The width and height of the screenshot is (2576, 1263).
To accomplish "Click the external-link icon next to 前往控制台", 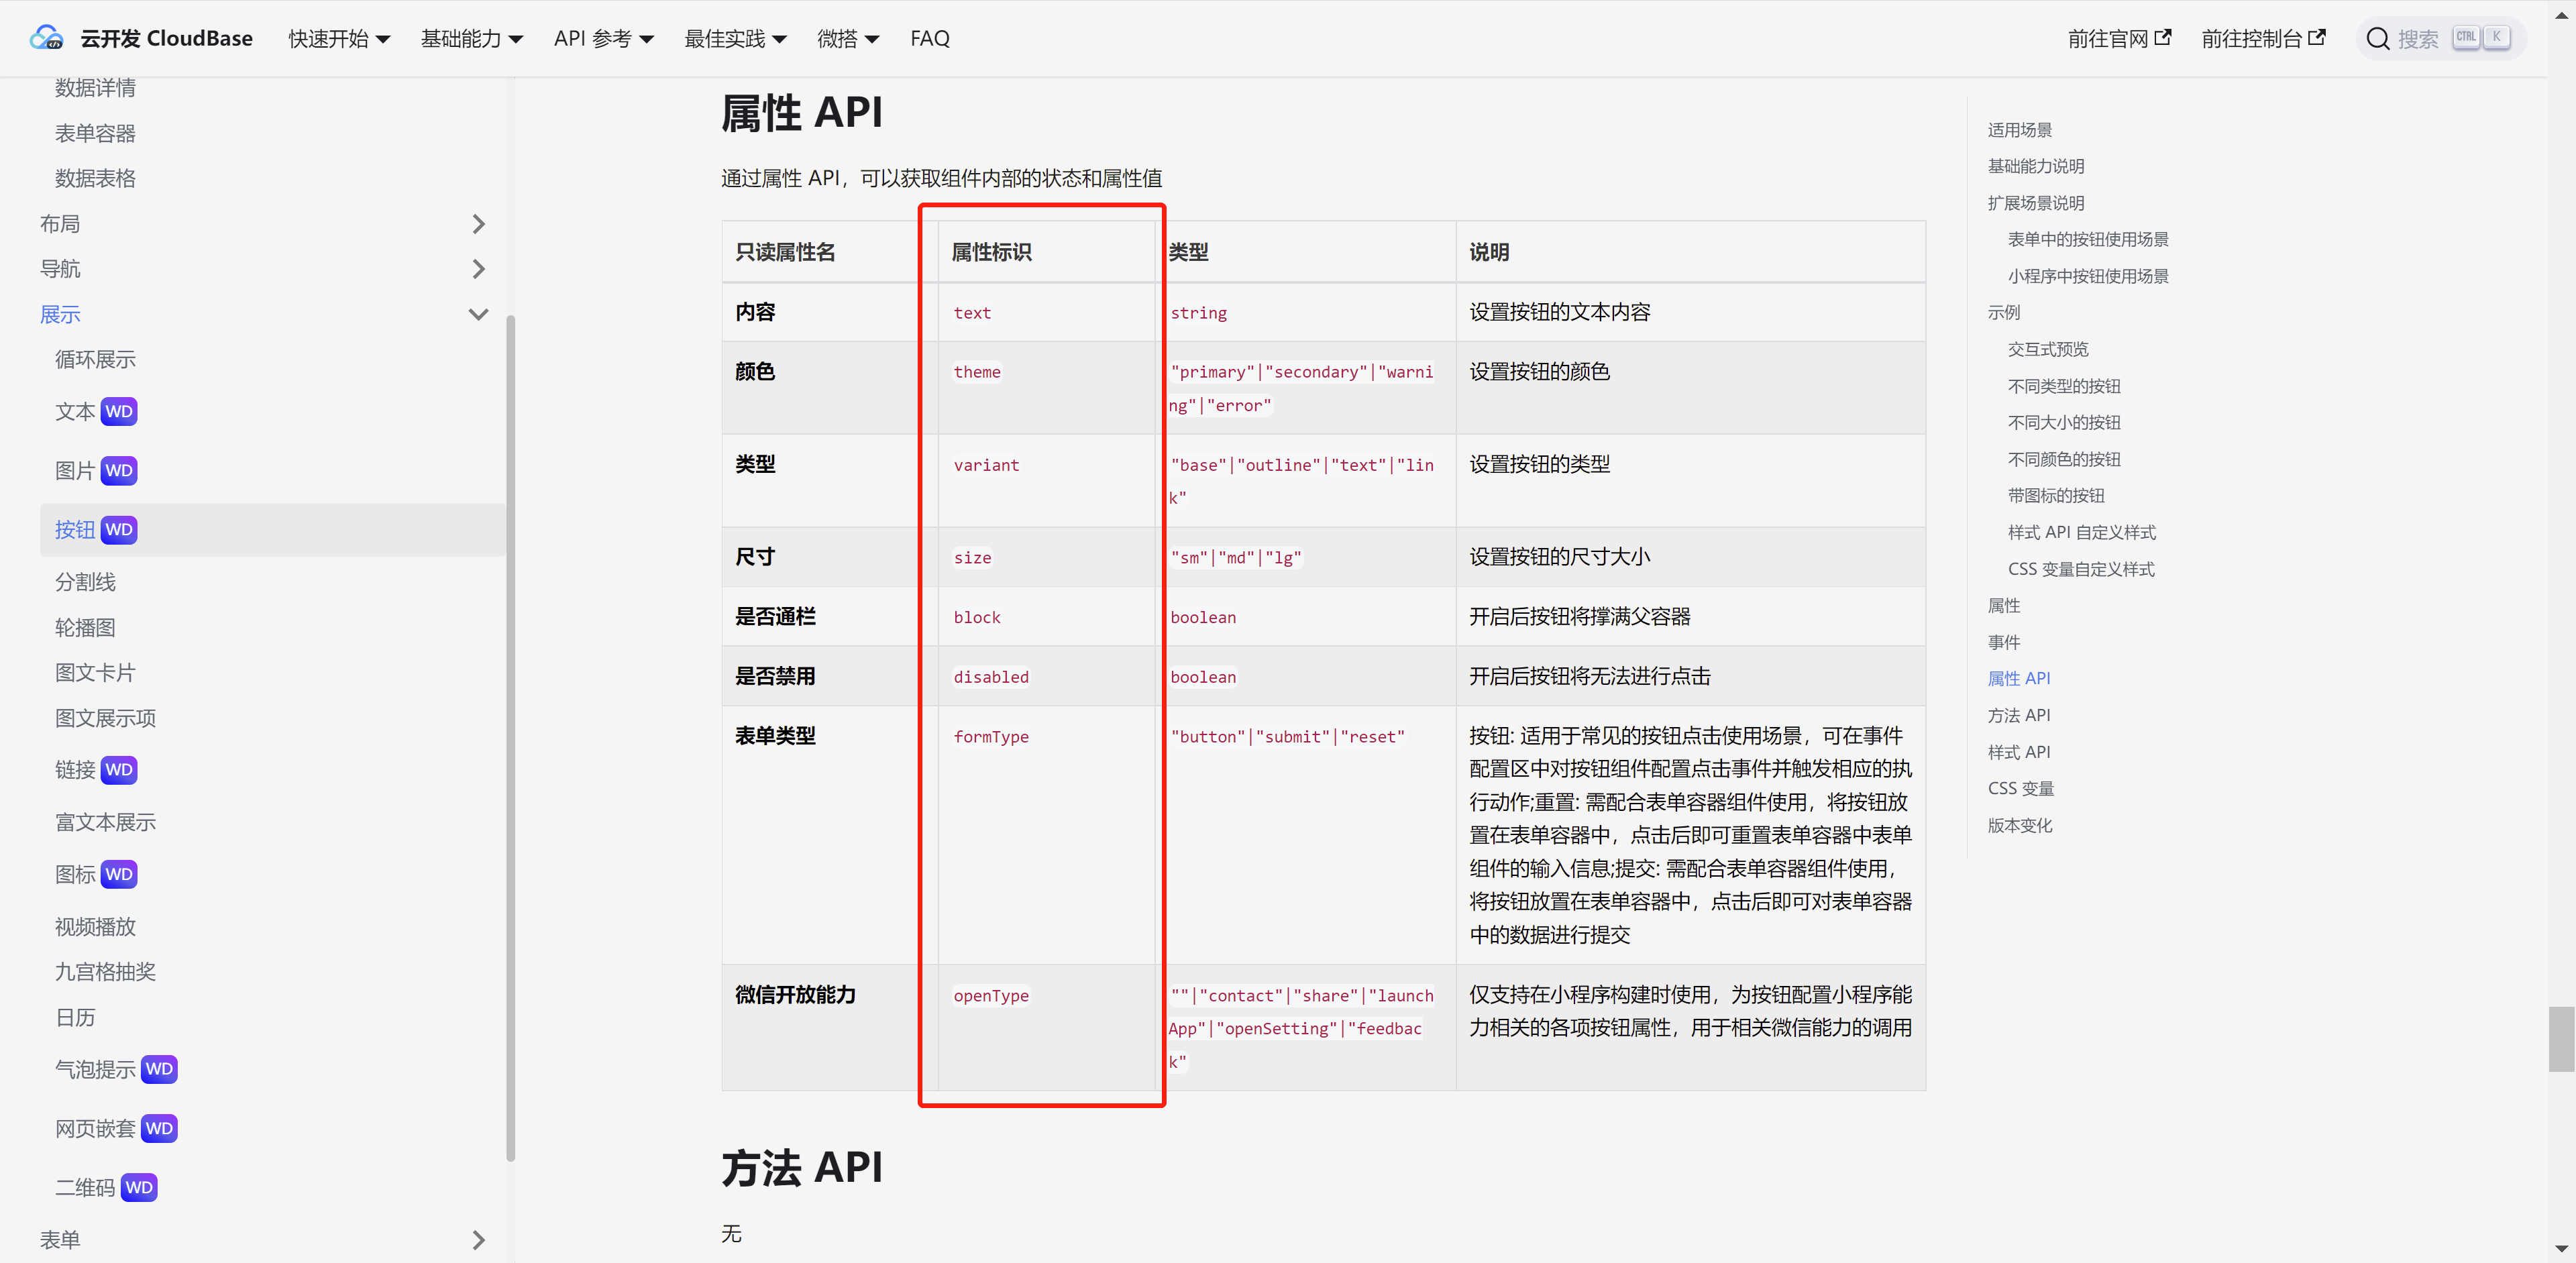I will [x=2317, y=37].
